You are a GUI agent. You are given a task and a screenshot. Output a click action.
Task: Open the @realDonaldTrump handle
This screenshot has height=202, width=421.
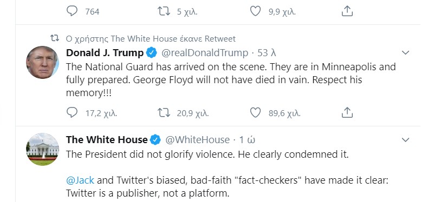205,53
